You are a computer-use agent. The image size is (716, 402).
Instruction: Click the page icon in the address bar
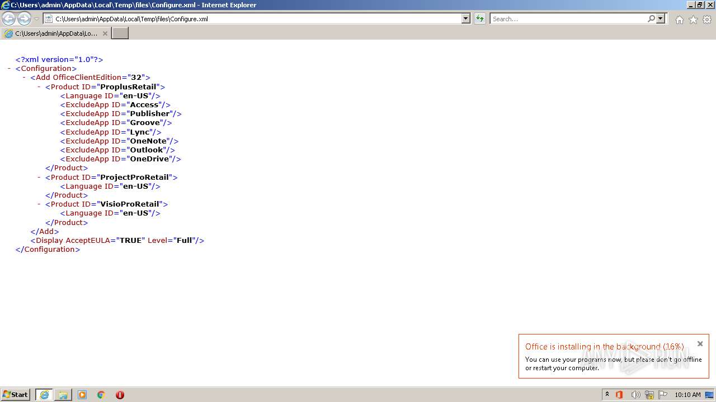(x=49, y=18)
